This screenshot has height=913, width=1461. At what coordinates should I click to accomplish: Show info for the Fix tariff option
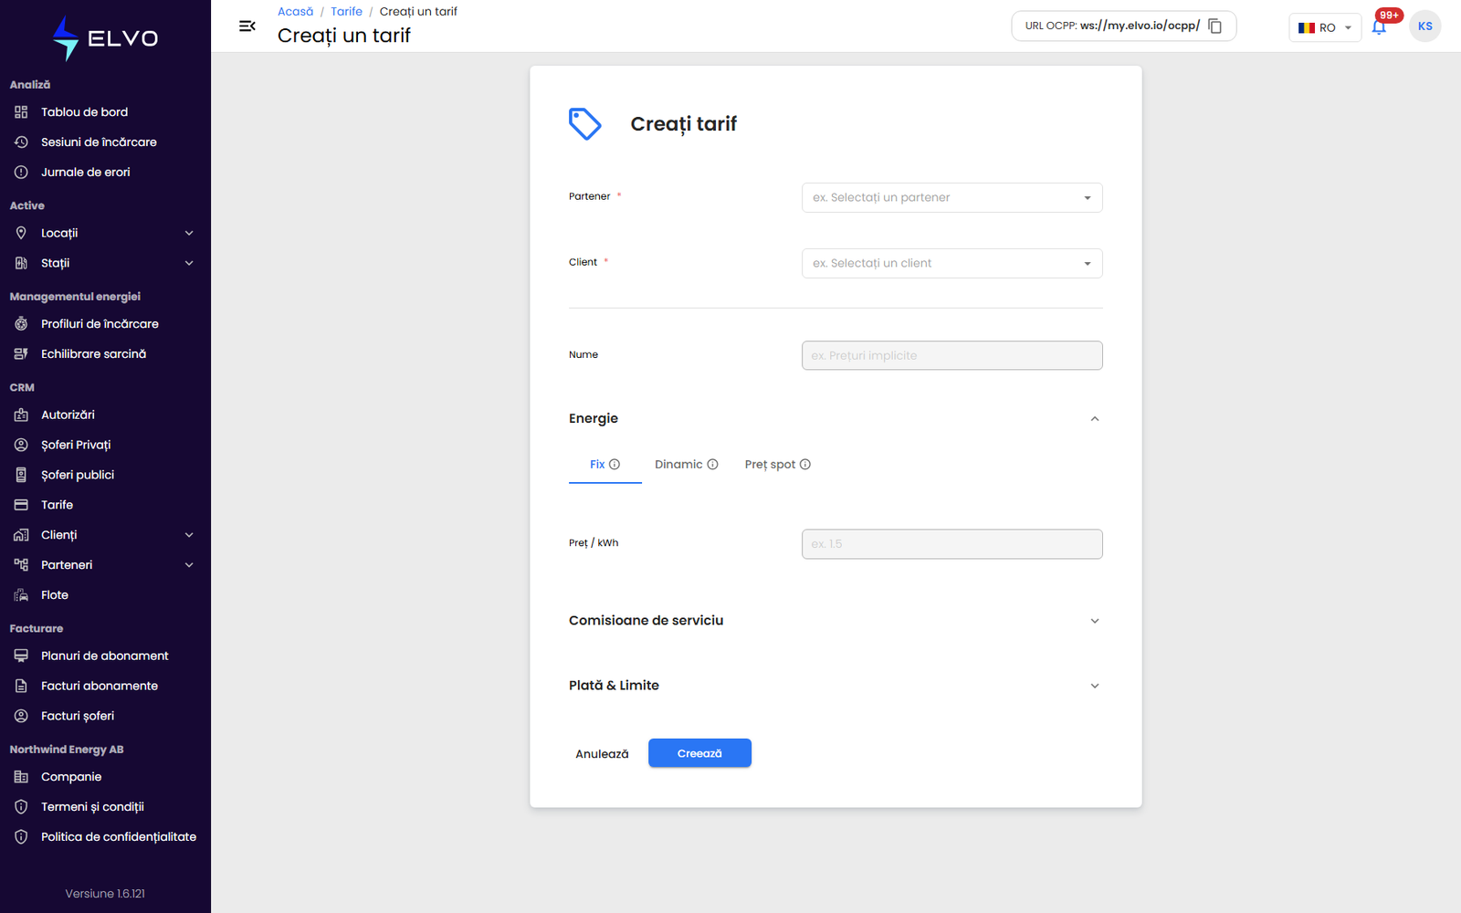[x=615, y=465]
